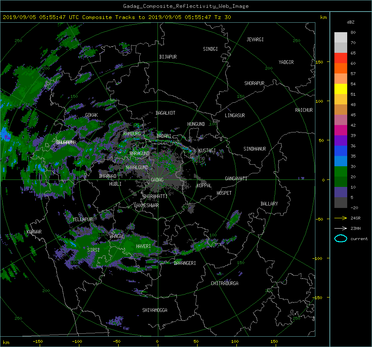Image resolution: width=372 pixels, height=347 pixels.
Task: Click the GANGAVATI city label
Action: pyautogui.click(x=236, y=179)
